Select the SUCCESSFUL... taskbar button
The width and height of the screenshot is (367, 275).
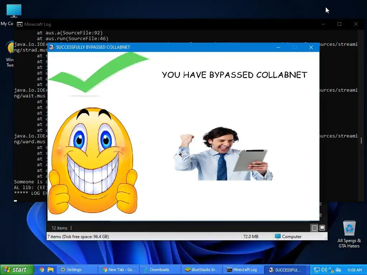(285, 270)
